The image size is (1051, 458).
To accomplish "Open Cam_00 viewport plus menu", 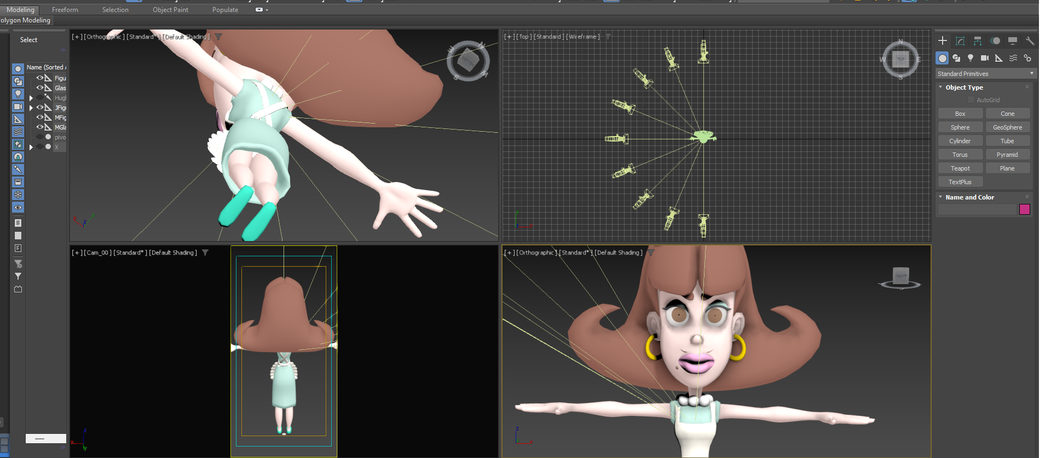I will [x=77, y=253].
